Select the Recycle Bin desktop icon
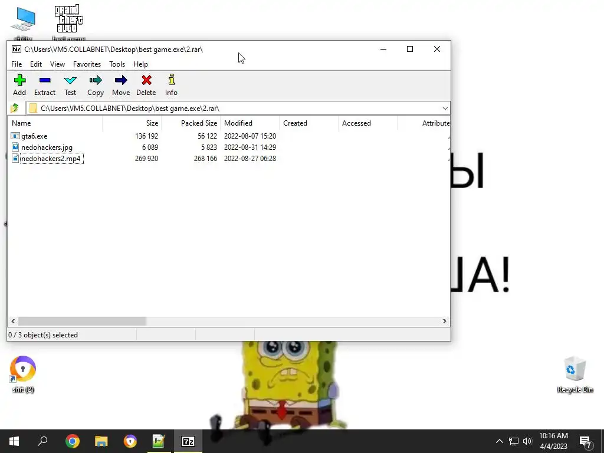The height and width of the screenshot is (453, 604). click(575, 373)
